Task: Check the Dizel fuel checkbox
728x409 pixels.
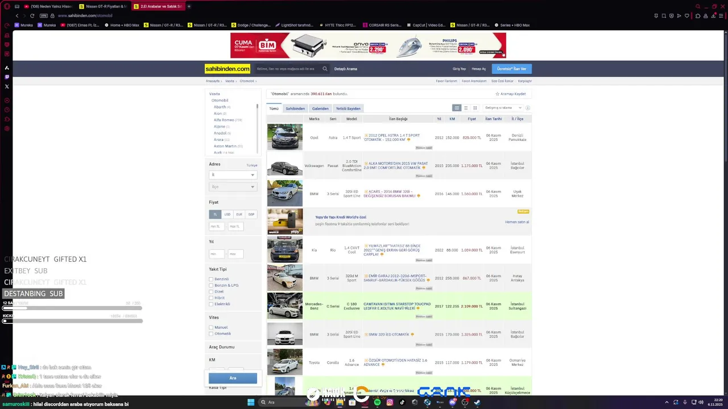Action: click(211, 291)
